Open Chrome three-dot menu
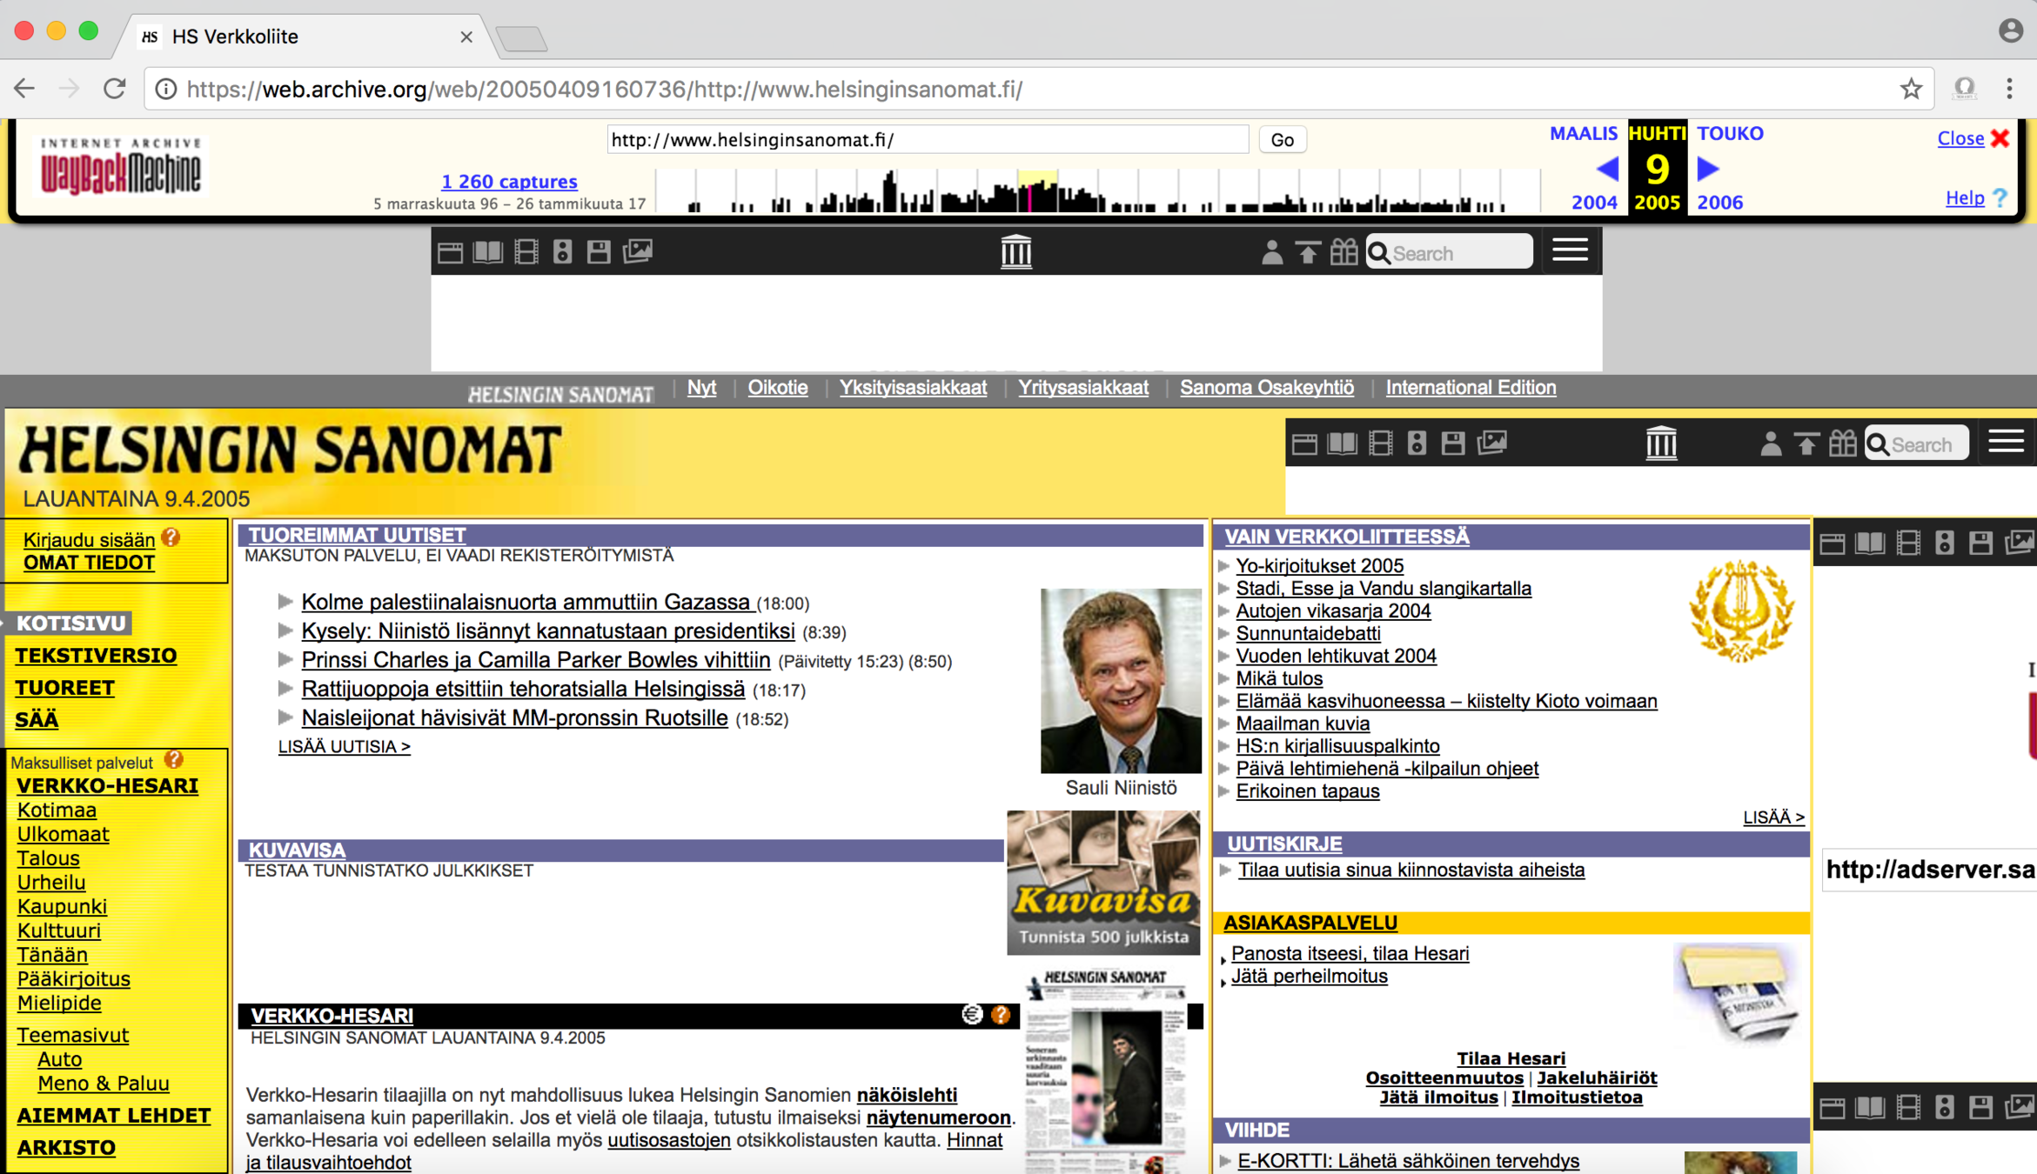 pos(2009,89)
